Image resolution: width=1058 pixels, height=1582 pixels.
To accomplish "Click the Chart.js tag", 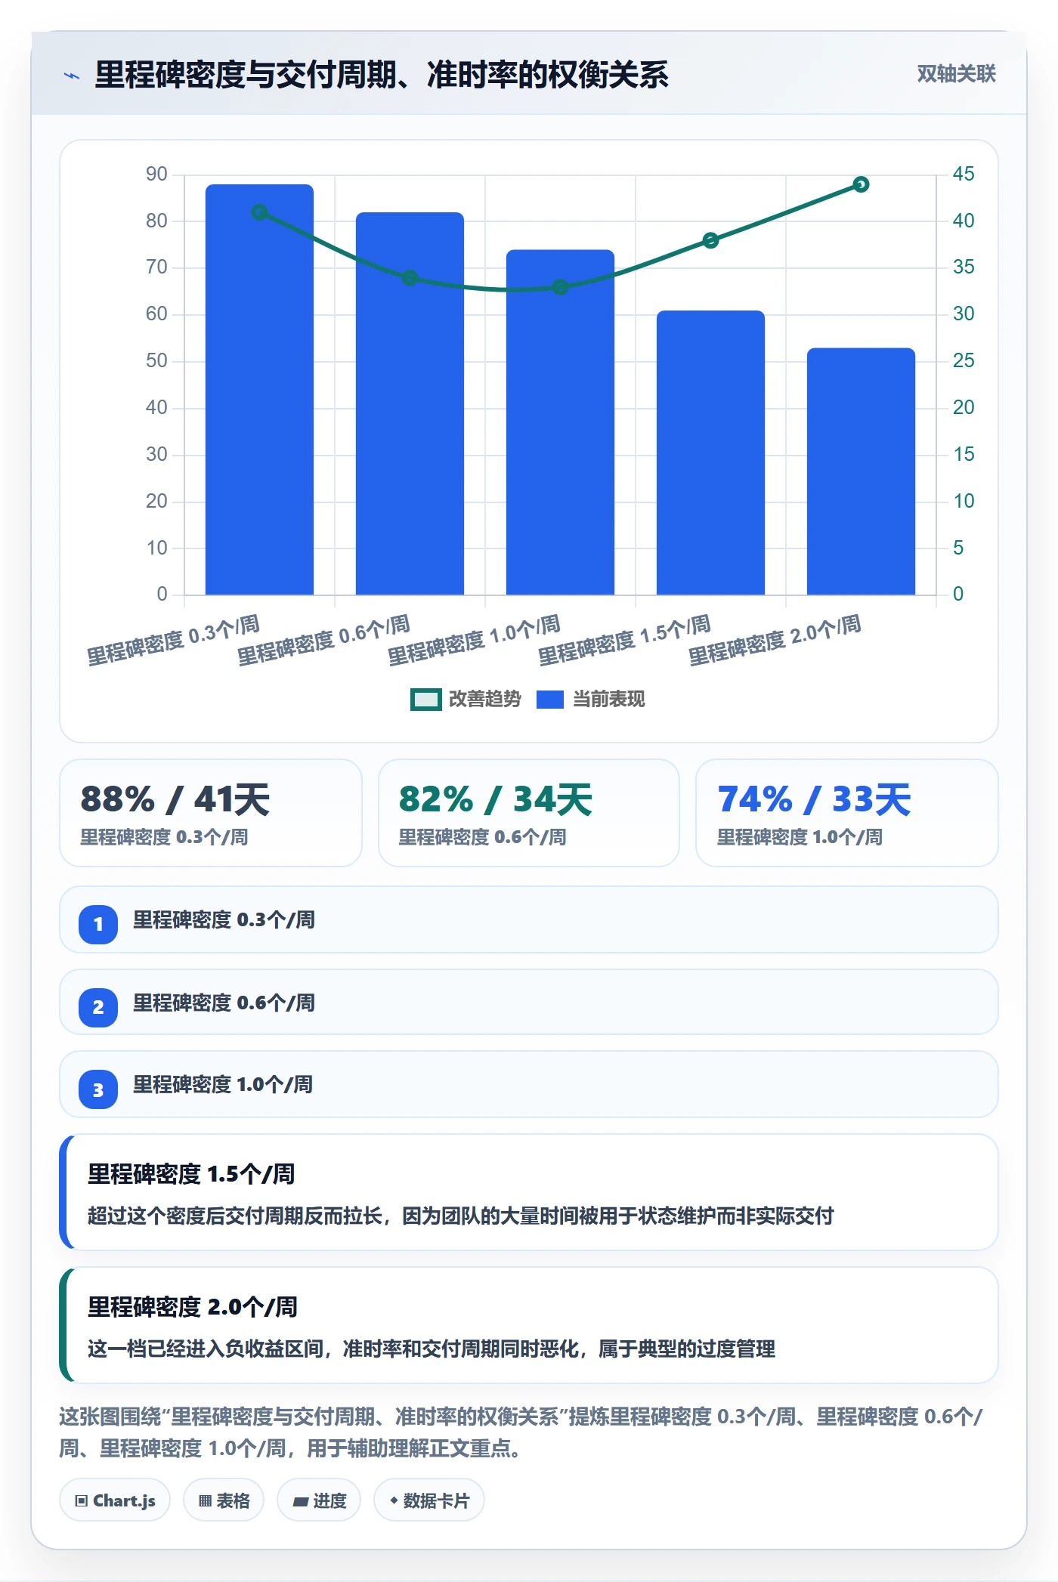I will tap(115, 1500).
